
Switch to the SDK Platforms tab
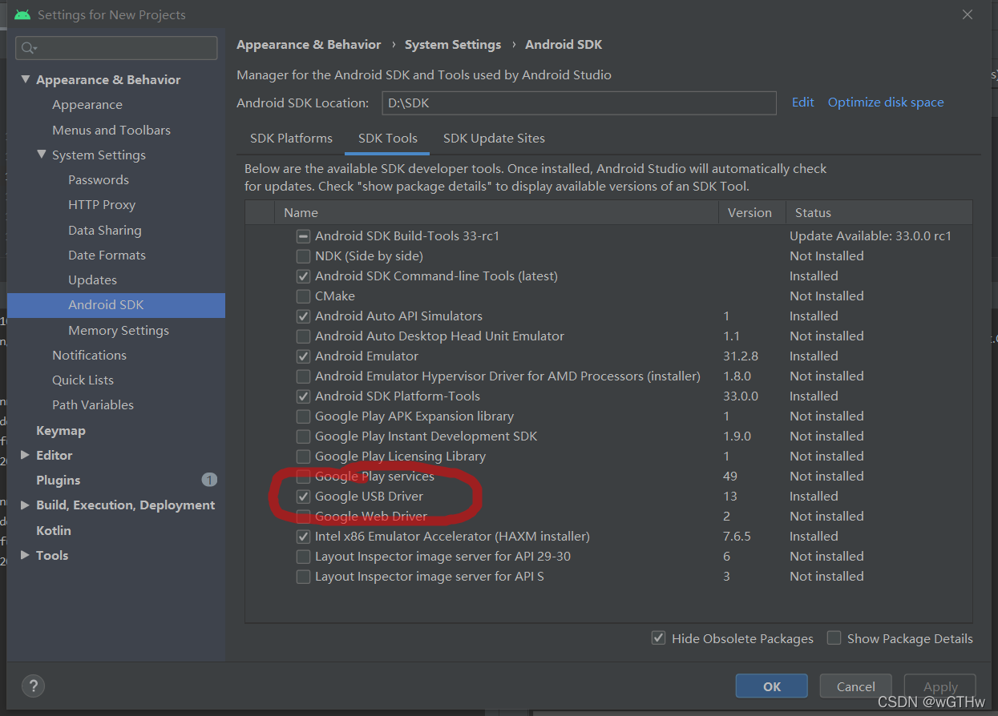pos(291,138)
